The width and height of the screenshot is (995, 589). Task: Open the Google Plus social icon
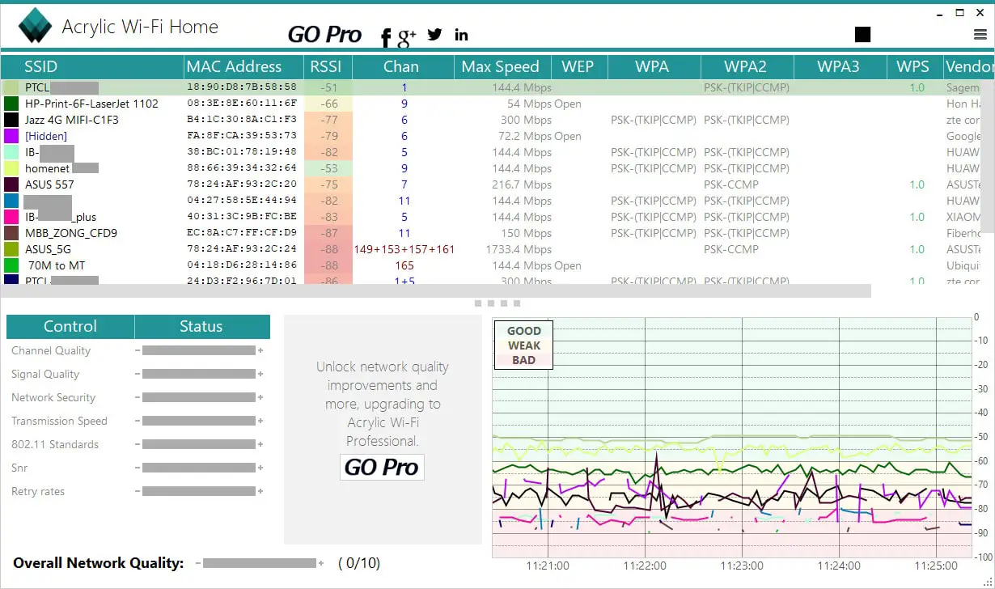(407, 36)
